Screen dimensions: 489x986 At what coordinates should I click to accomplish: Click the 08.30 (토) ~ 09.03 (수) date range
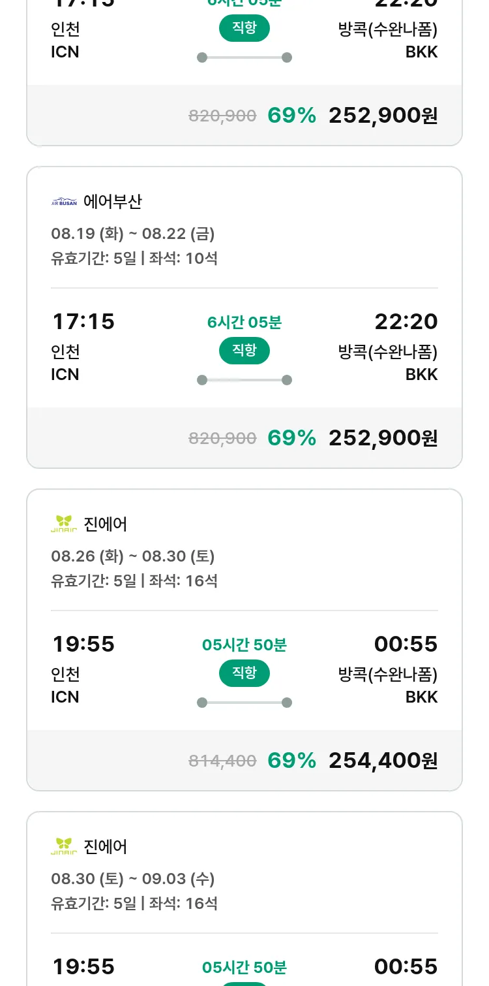click(133, 879)
